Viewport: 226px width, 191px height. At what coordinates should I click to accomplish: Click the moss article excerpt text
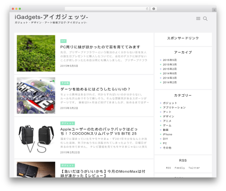point(104,56)
